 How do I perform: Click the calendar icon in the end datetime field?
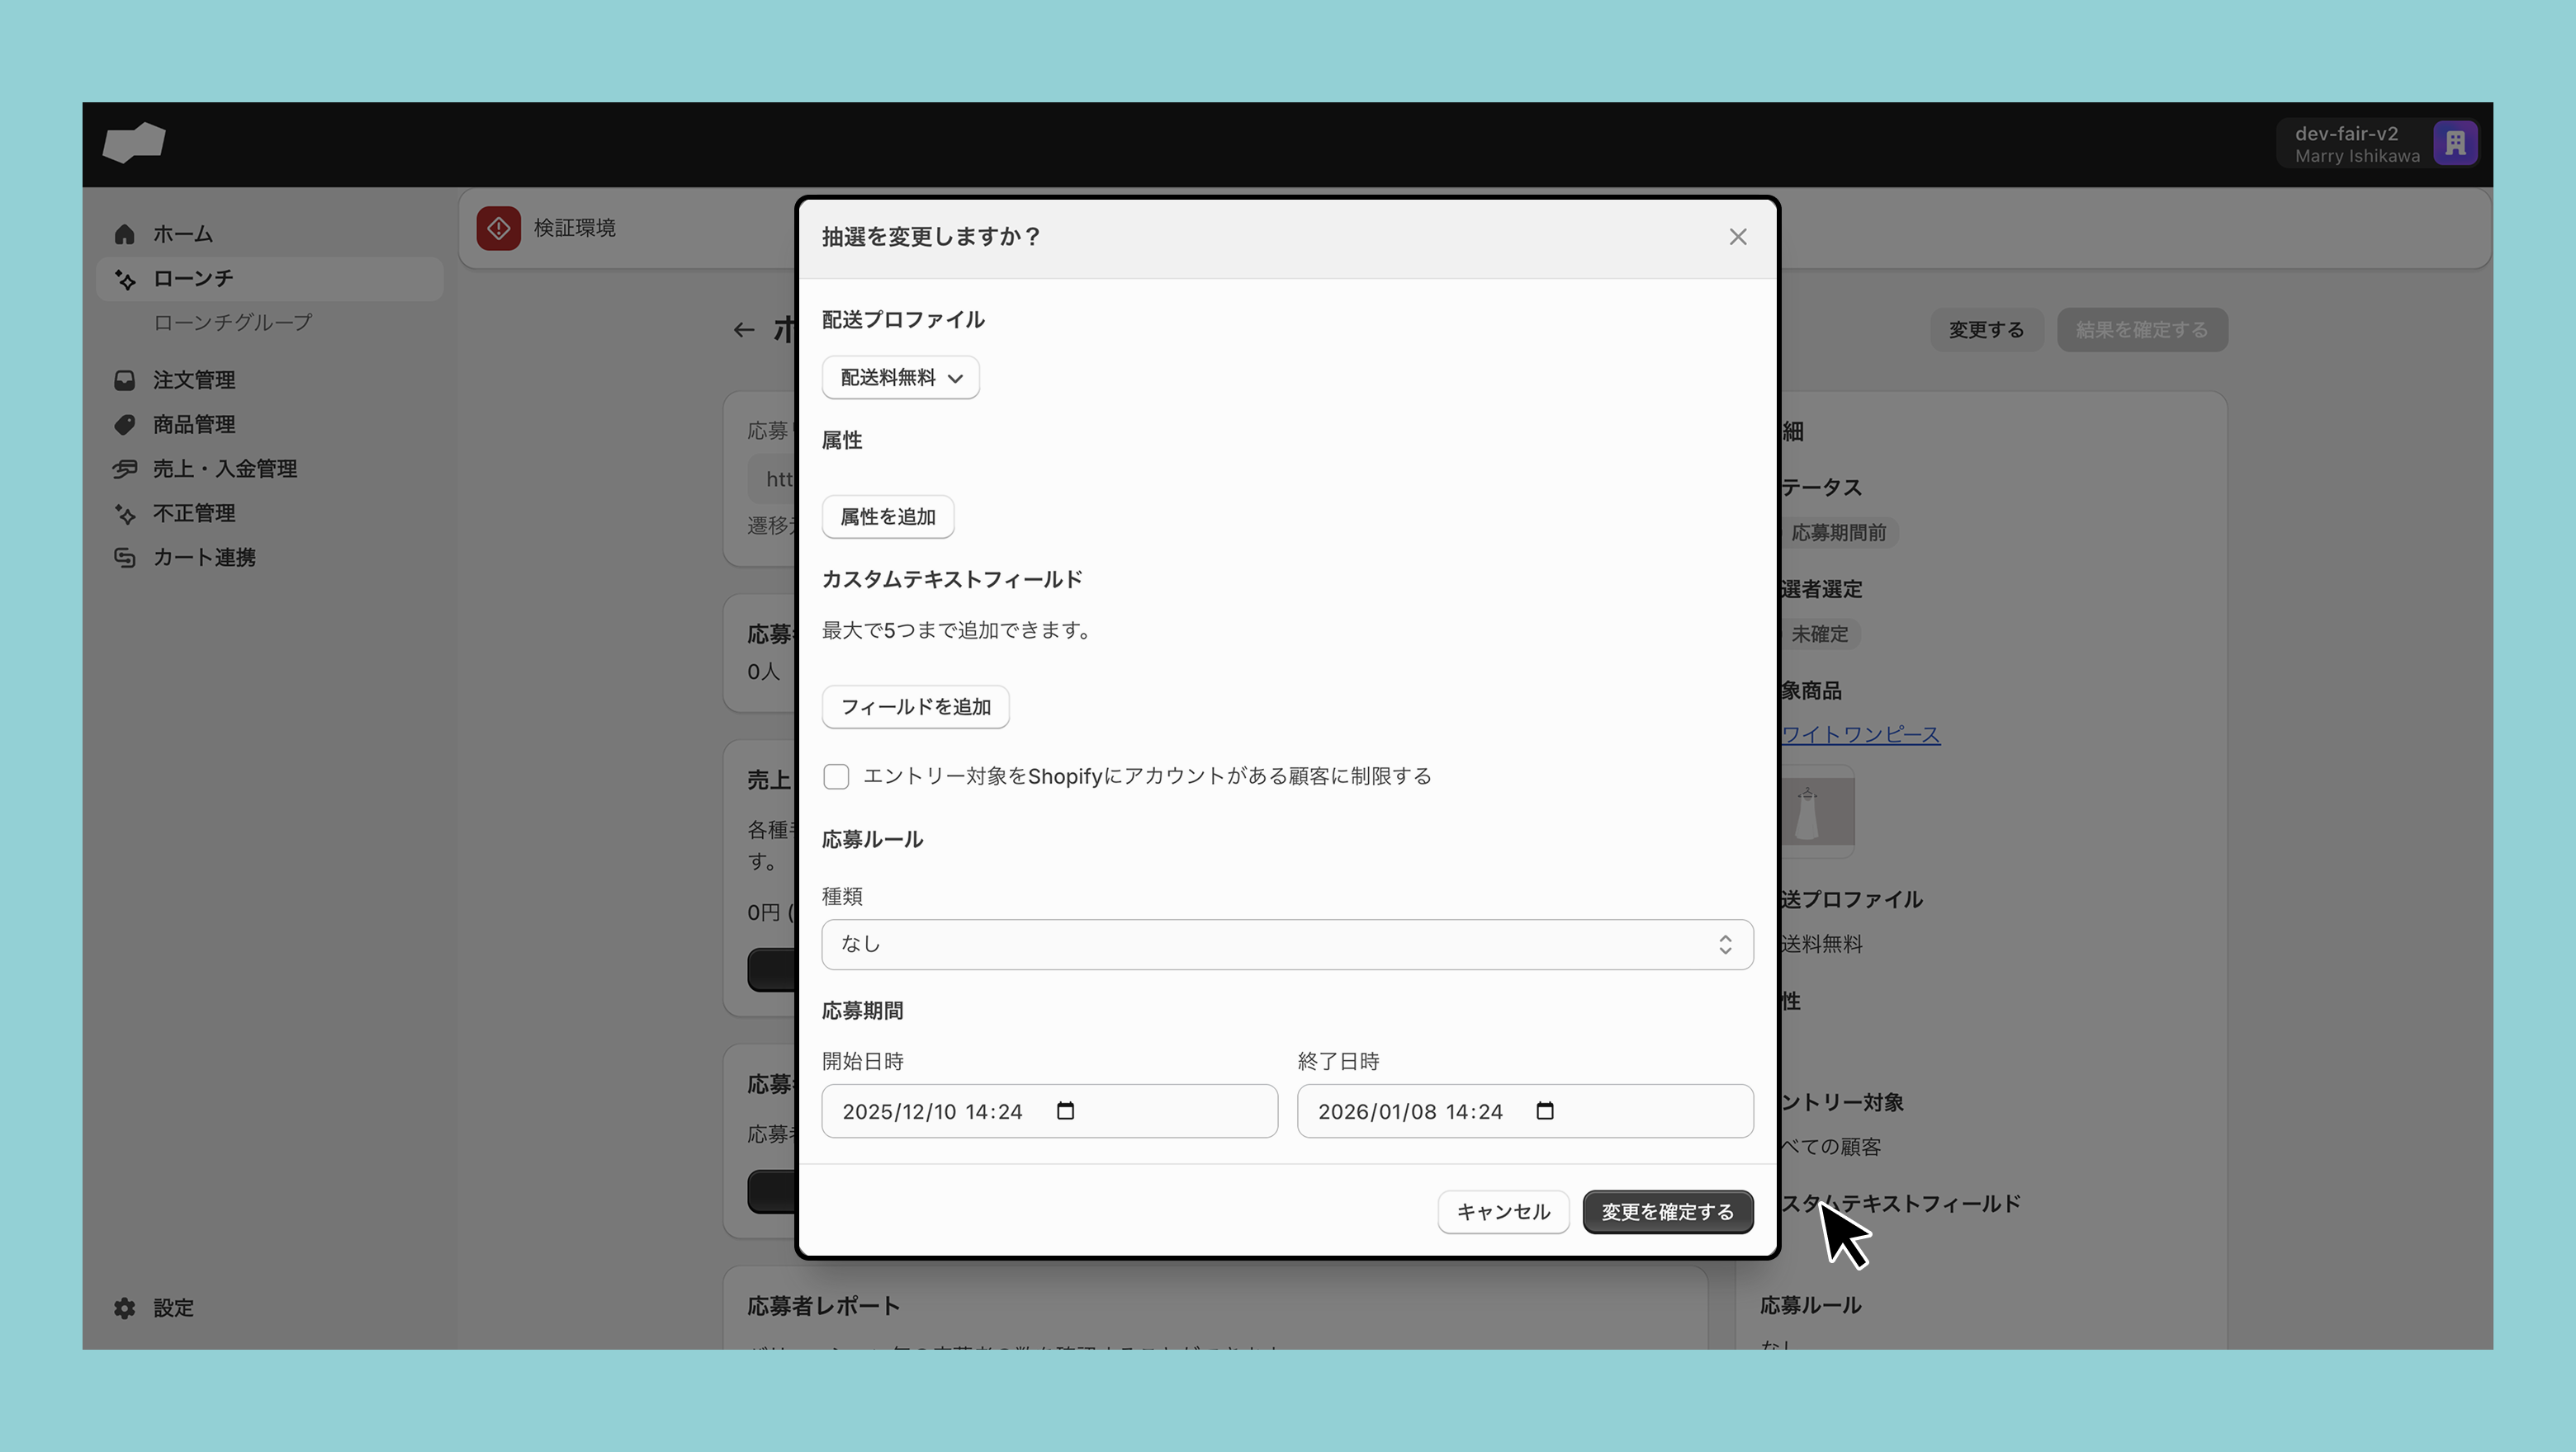tap(1544, 1111)
